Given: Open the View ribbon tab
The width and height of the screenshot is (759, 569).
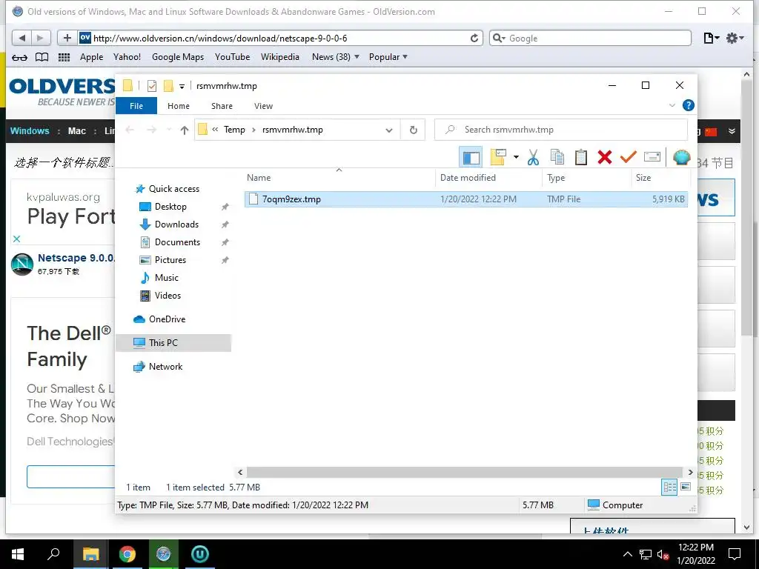Looking at the screenshot, I should coord(263,106).
